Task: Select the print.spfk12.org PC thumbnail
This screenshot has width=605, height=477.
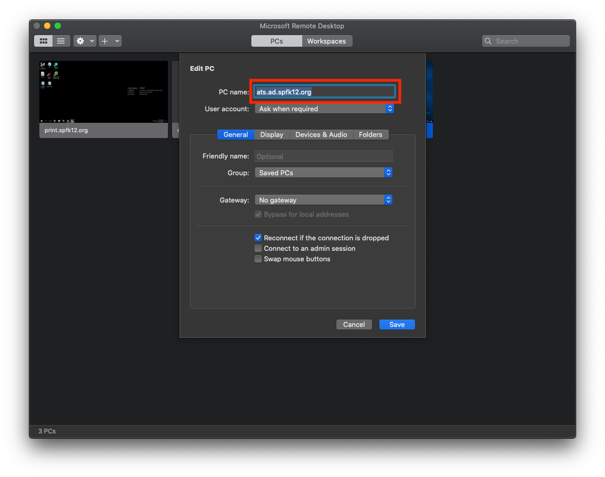Action: (103, 92)
